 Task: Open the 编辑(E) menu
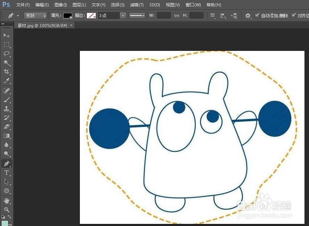[x=42, y=5]
